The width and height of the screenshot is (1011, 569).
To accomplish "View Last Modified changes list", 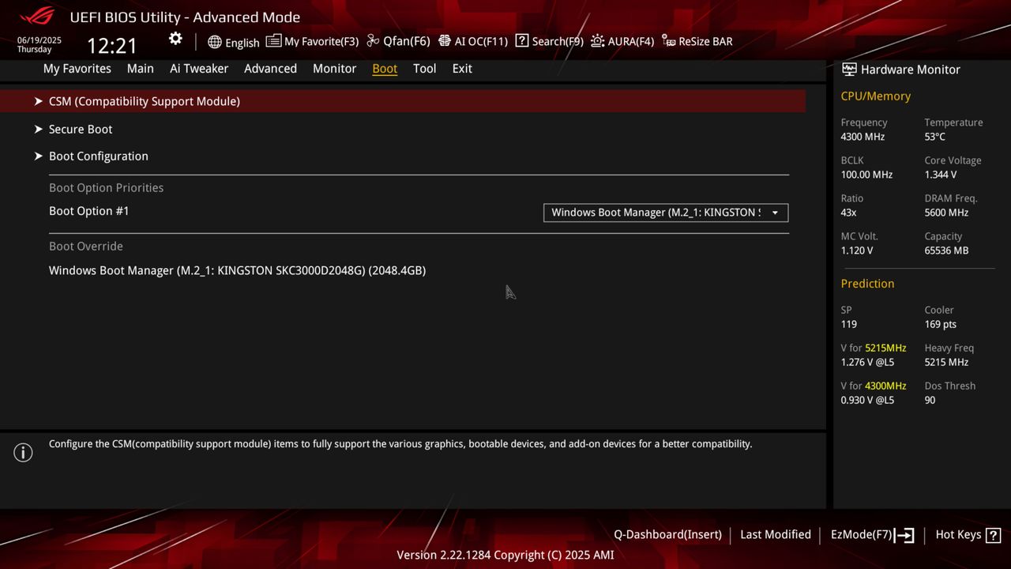I will click(775, 534).
